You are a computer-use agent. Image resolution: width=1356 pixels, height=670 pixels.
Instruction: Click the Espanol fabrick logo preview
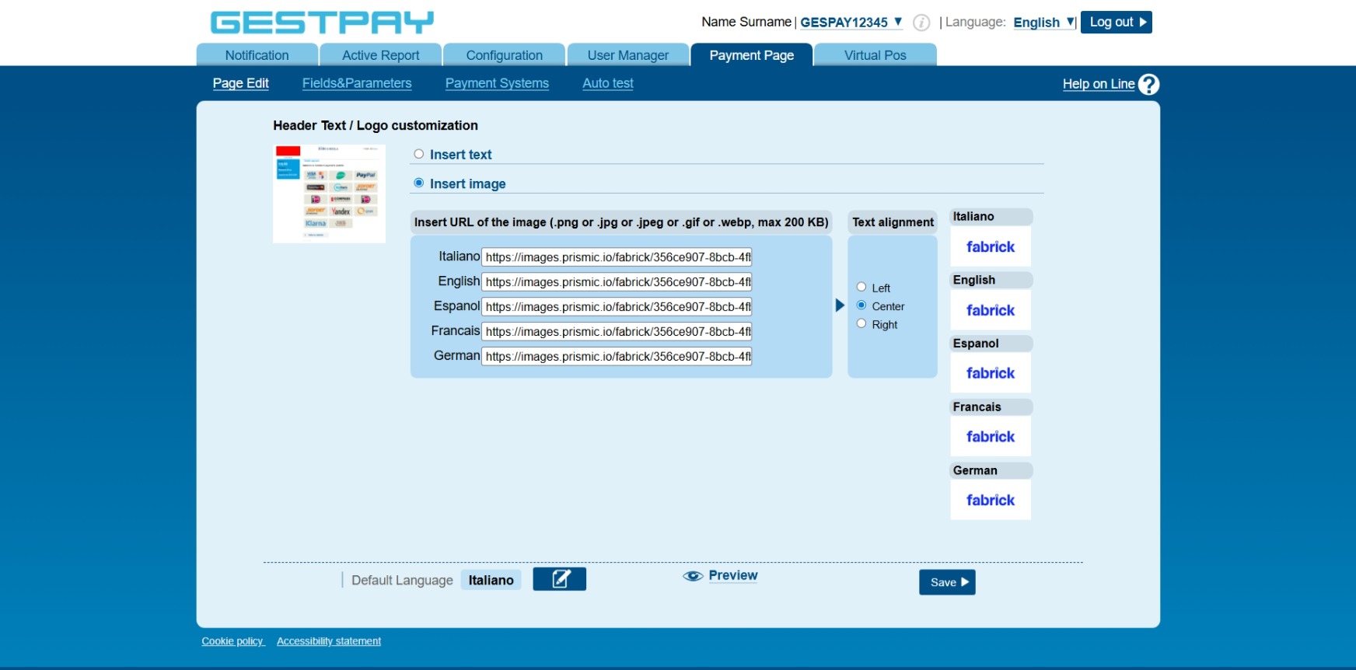click(x=991, y=373)
